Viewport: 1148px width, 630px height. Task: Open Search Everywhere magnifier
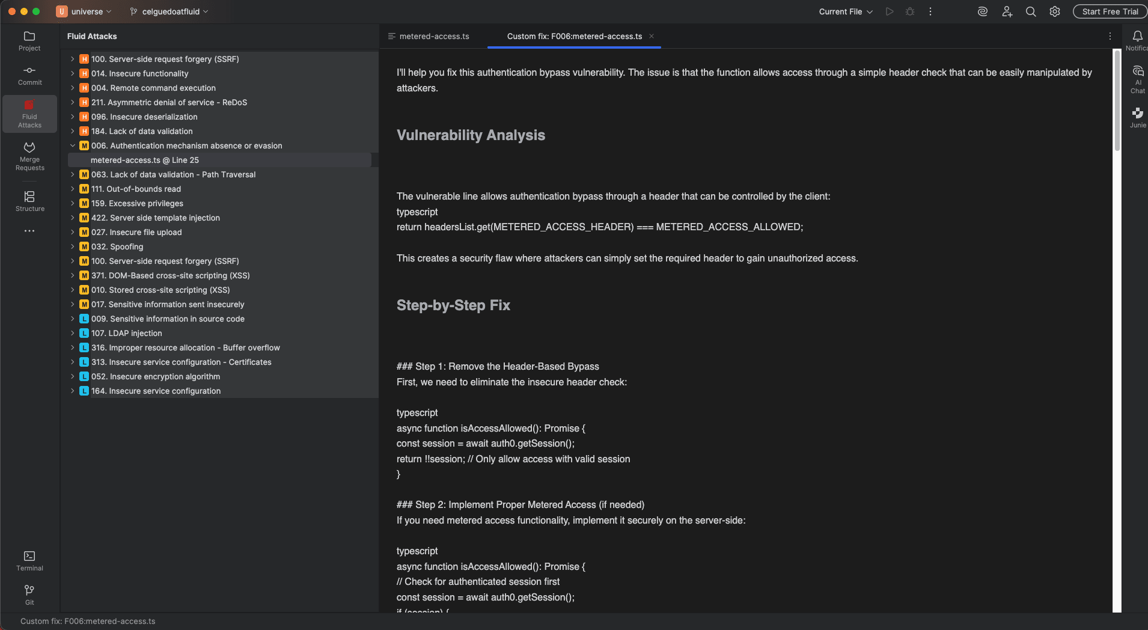point(1031,11)
